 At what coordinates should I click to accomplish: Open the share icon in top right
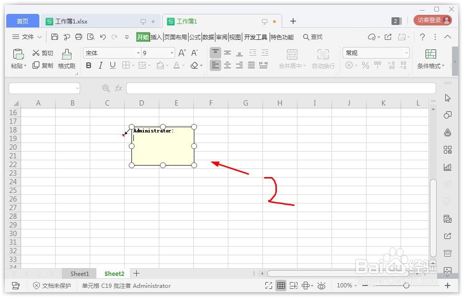388,37
